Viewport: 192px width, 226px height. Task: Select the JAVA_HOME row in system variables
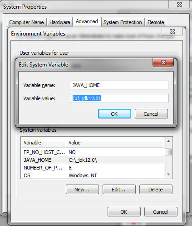93,160
